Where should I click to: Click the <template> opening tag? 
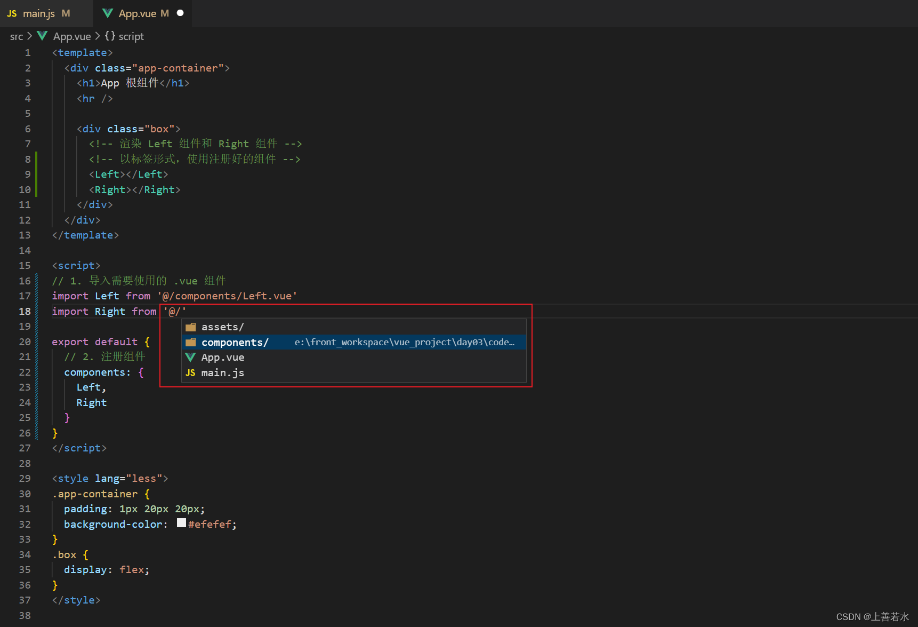(83, 53)
